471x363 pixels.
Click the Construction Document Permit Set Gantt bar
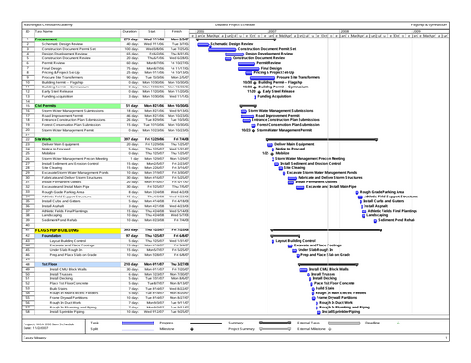222,50
